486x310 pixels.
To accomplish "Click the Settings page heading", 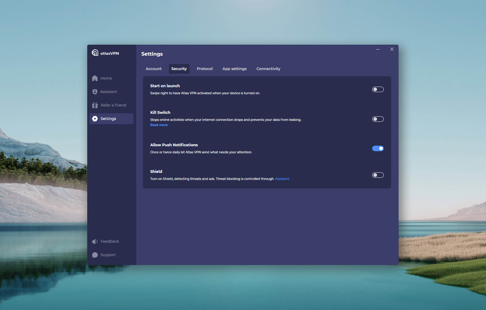I will click(x=152, y=54).
